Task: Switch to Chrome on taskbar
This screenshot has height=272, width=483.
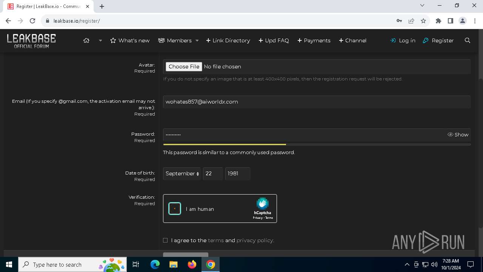Action: [x=211, y=264]
